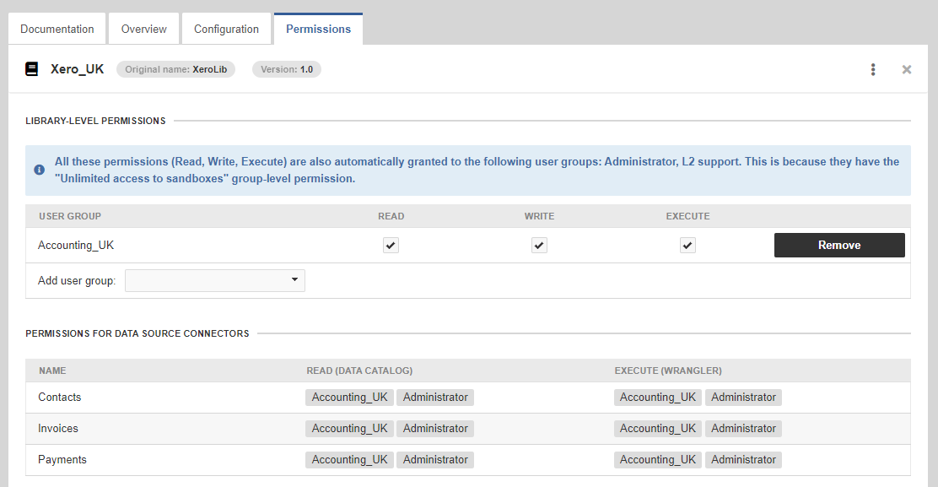This screenshot has height=487, width=938.
Task: Click the Accounting_UK badge in Contacts read column
Action: click(x=349, y=397)
